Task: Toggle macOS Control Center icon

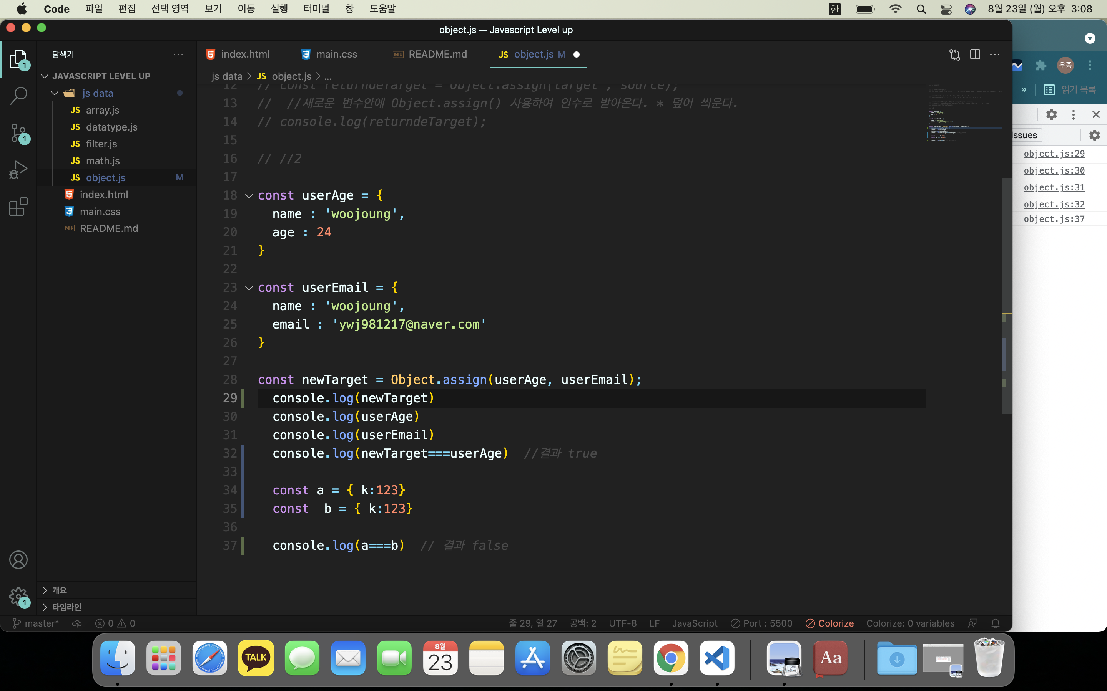Action: pos(946,9)
